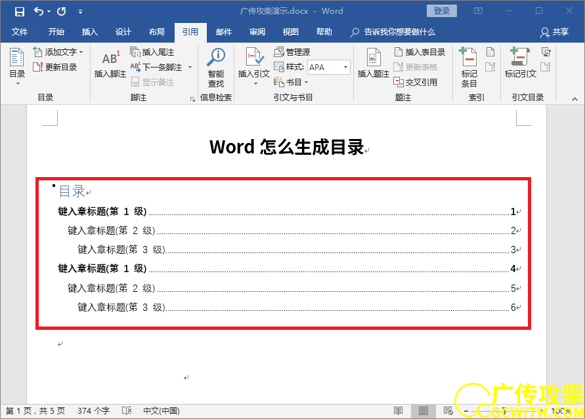Switch to Web Layout view icon
This screenshot has height=419, width=585.
(x=448, y=411)
